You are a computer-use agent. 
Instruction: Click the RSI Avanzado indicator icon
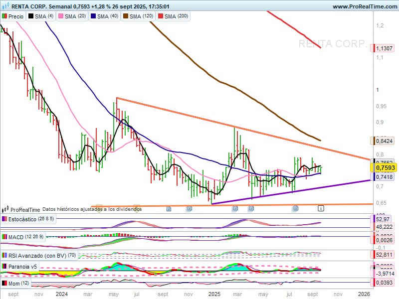4,255
